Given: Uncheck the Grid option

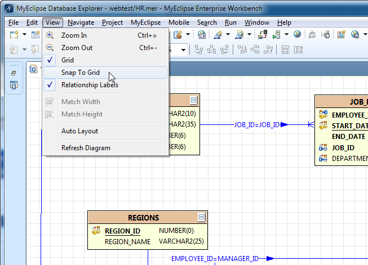Looking at the screenshot, I should [67, 60].
